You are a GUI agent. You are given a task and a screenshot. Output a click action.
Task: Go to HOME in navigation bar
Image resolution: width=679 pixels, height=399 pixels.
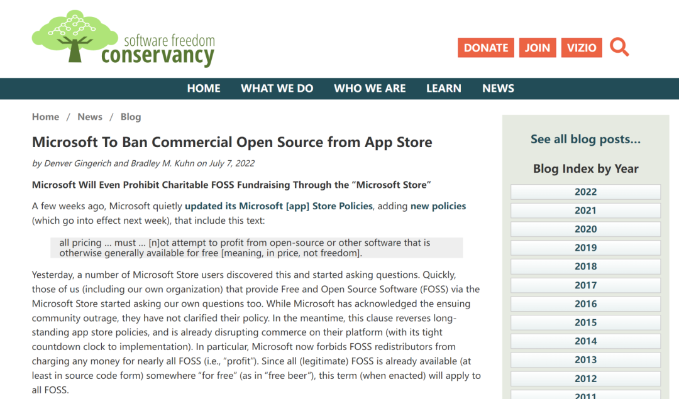[x=204, y=88]
